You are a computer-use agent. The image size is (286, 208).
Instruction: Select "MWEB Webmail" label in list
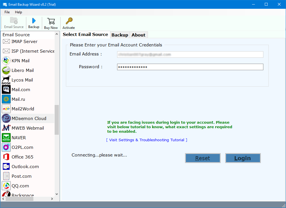28,128
